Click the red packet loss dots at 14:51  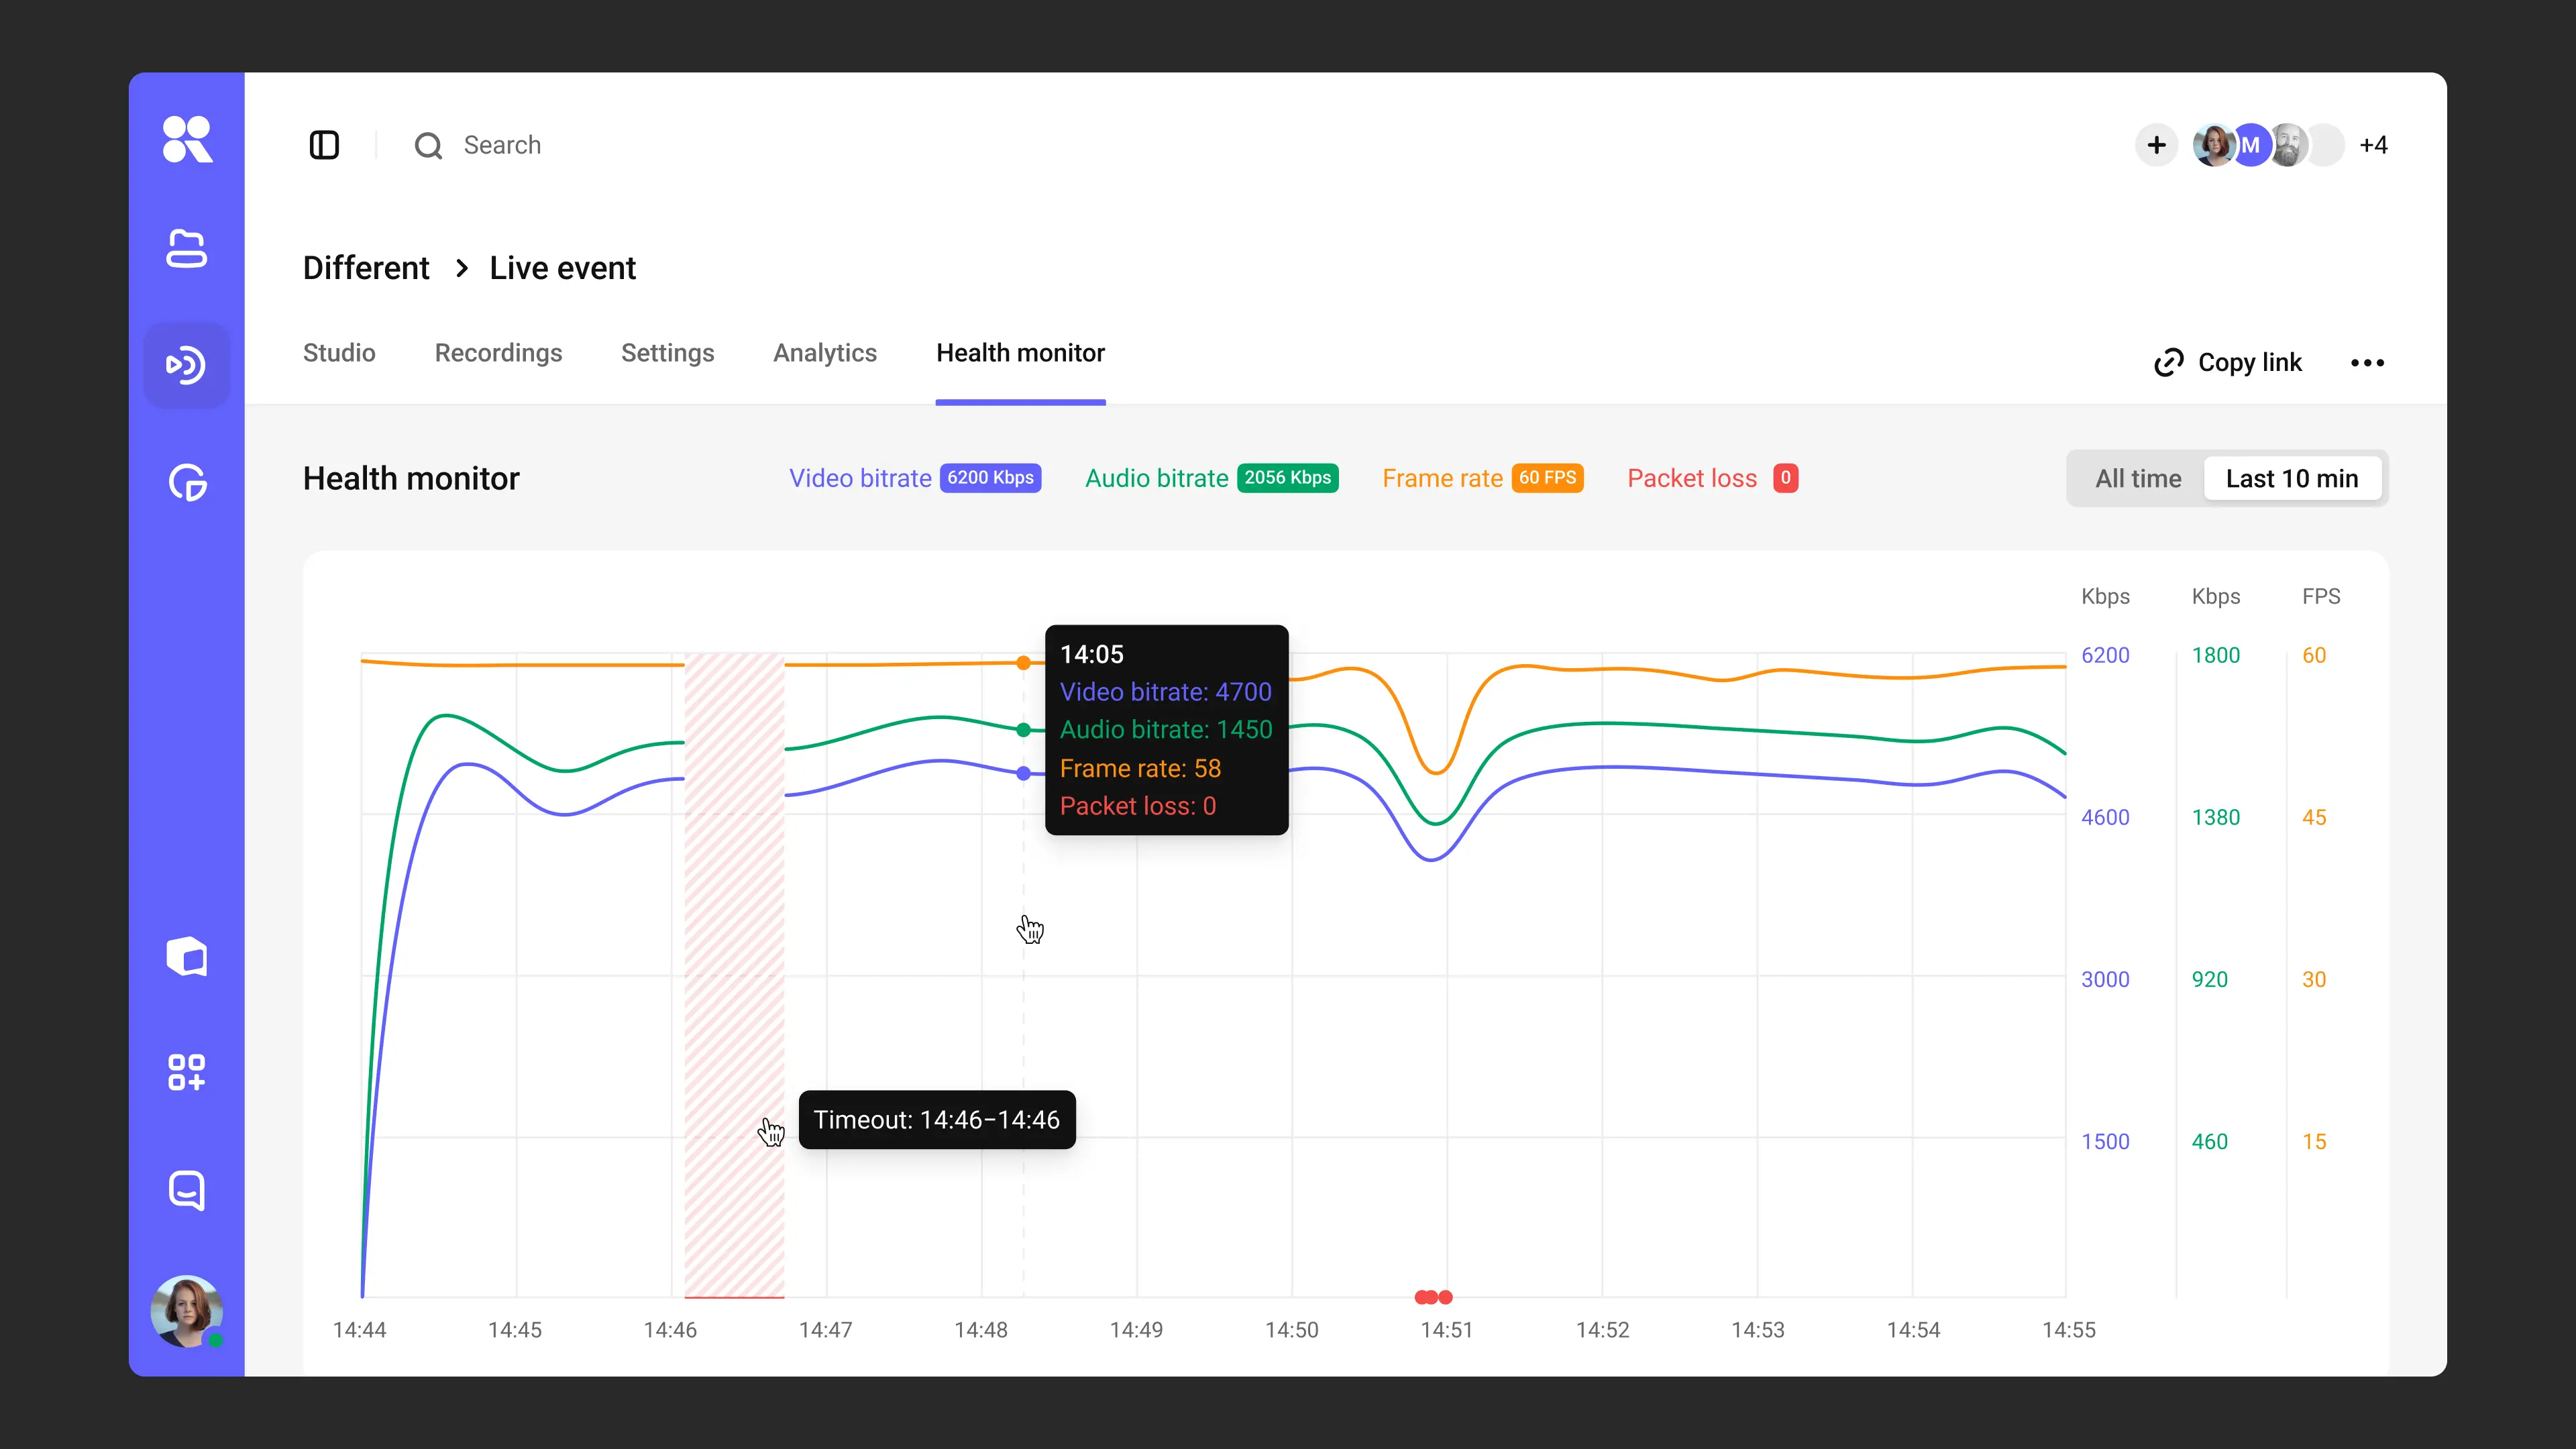[1433, 1297]
